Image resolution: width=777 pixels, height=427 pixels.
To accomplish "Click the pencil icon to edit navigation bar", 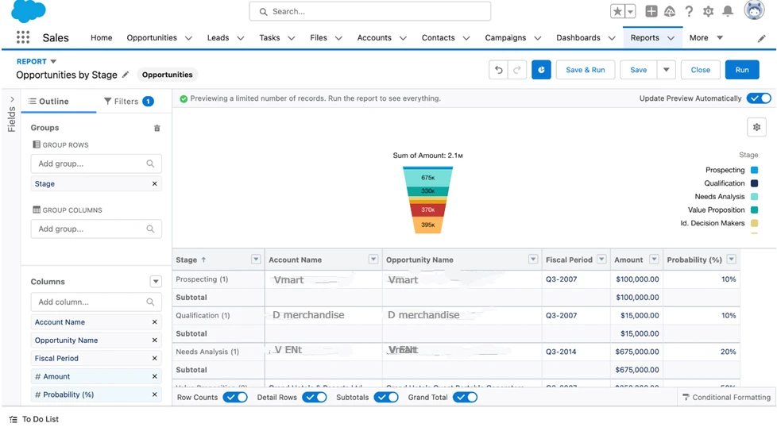I will coord(762,39).
